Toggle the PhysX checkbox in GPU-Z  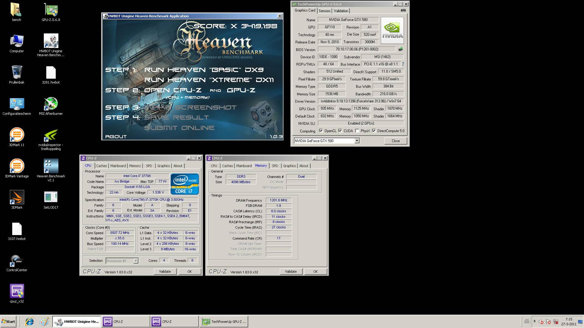(357, 131)
